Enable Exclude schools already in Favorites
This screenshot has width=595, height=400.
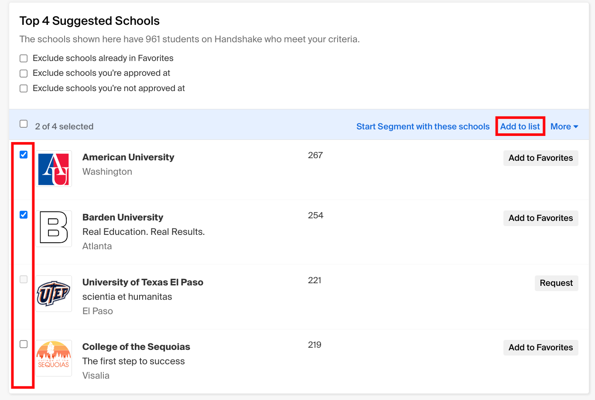pyautogui.click(x=24, y=58)
